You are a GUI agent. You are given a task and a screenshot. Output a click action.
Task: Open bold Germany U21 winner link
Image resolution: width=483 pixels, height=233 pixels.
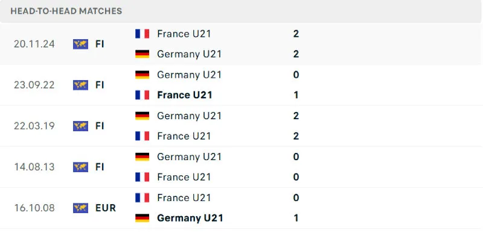190,219
